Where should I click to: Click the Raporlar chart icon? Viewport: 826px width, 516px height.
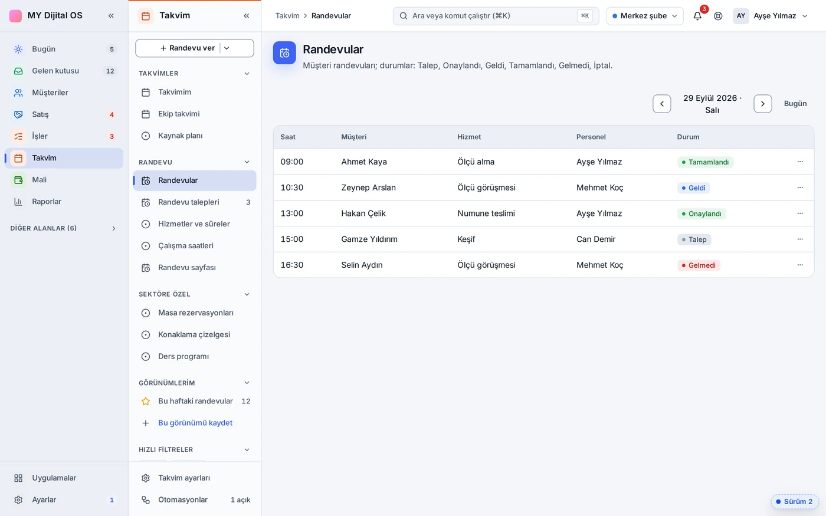18,202
